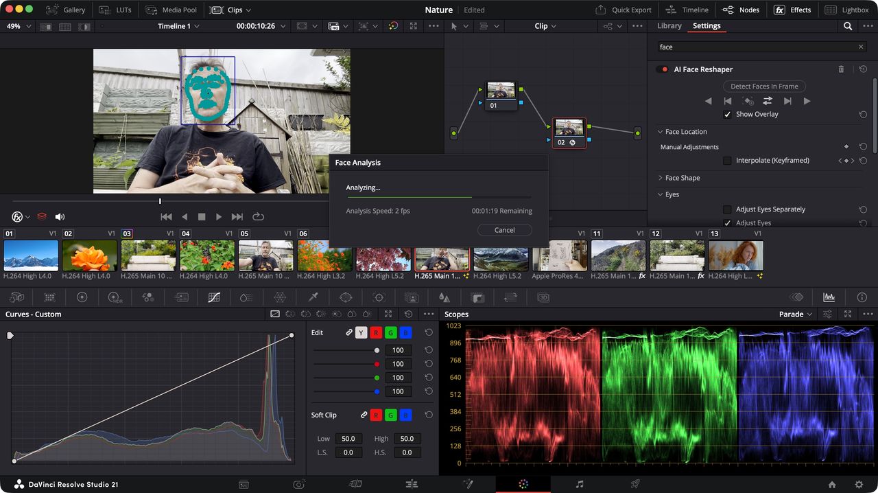Toggle the Y luminance curve channel
Viewport: 878px width, 493px height.
(361, 332)
